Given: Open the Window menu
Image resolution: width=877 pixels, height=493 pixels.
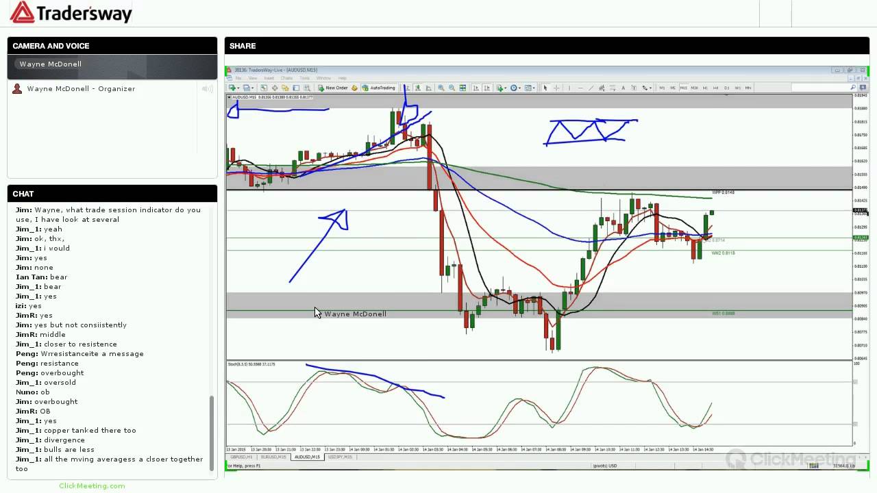Looking at the screenshot, I should pos(323,78).
